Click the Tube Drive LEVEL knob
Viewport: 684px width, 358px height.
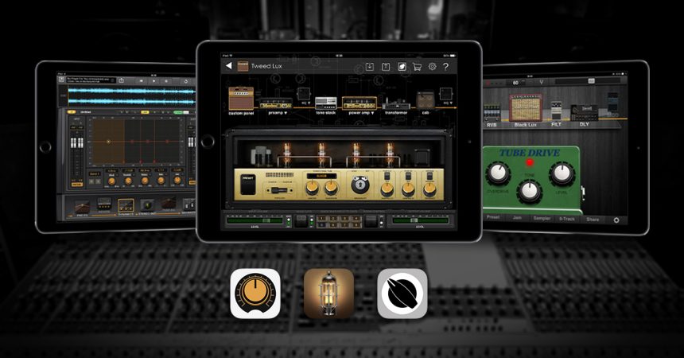click(562, 173)
